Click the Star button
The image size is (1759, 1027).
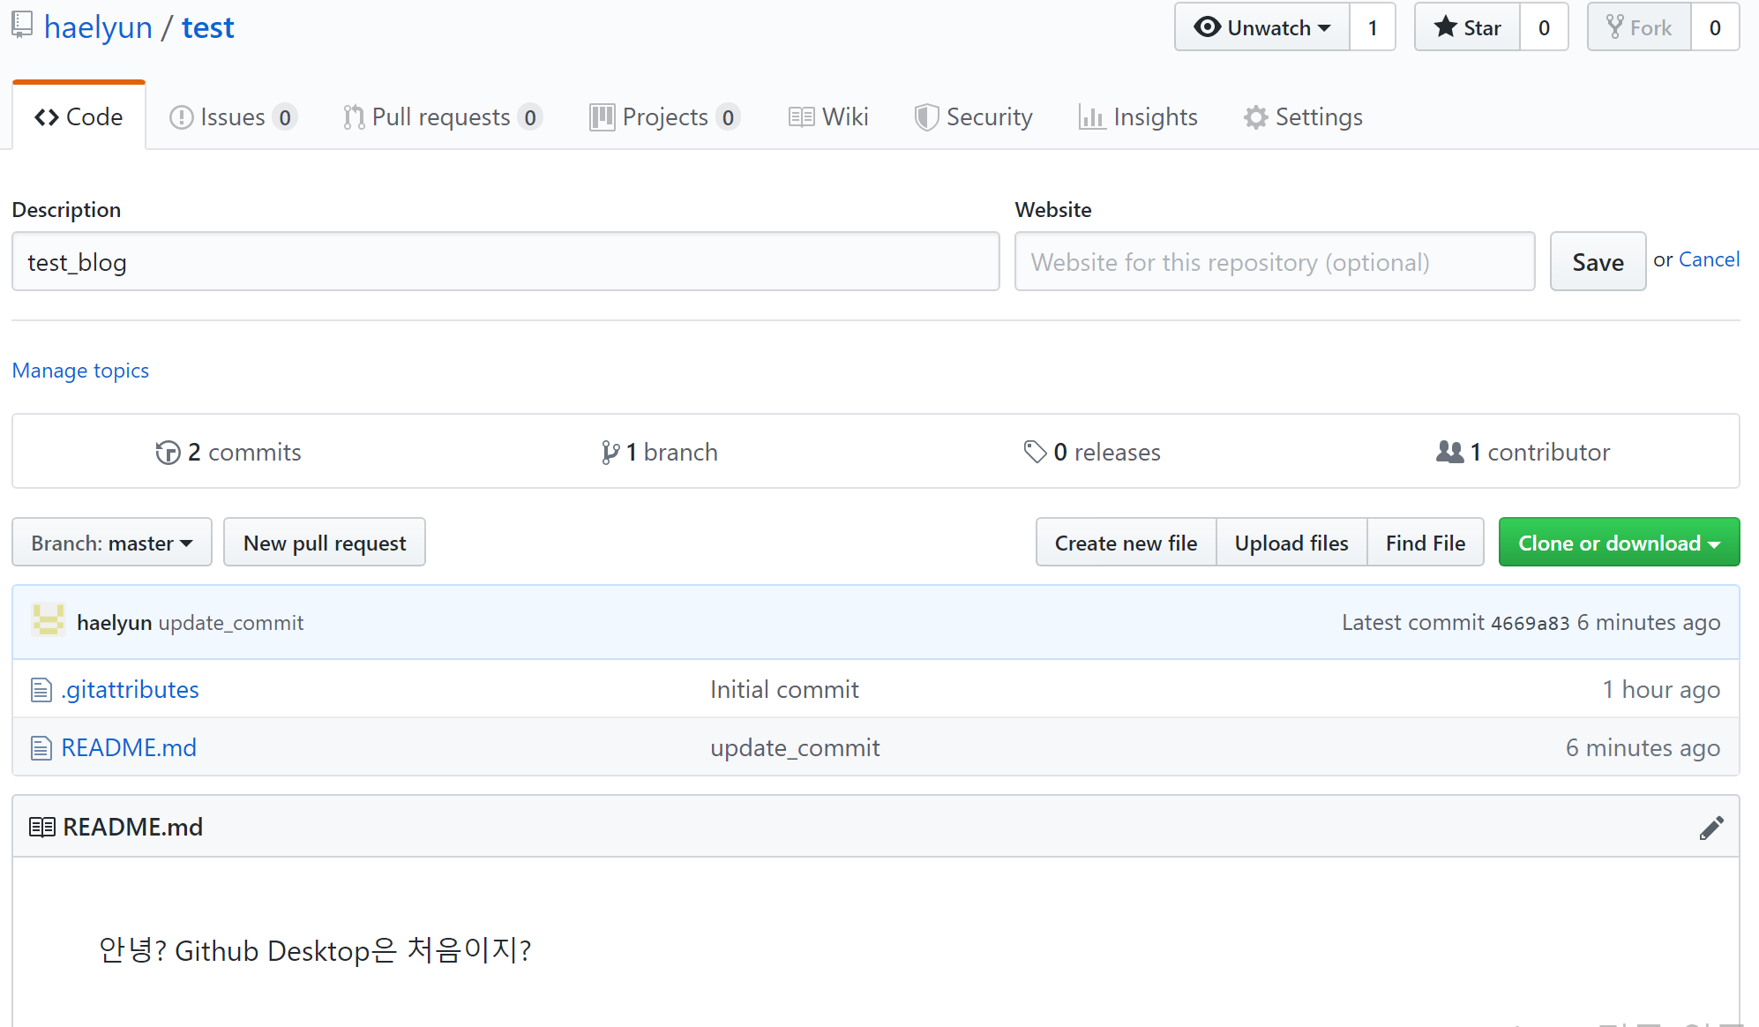1467,27
